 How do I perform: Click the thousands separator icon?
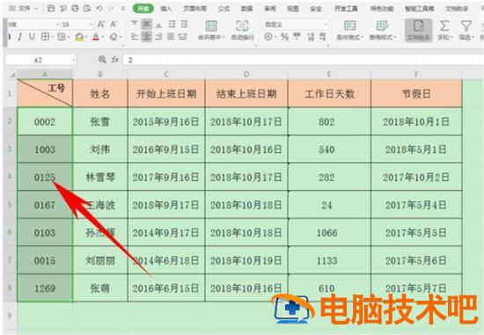click(297, 37)
